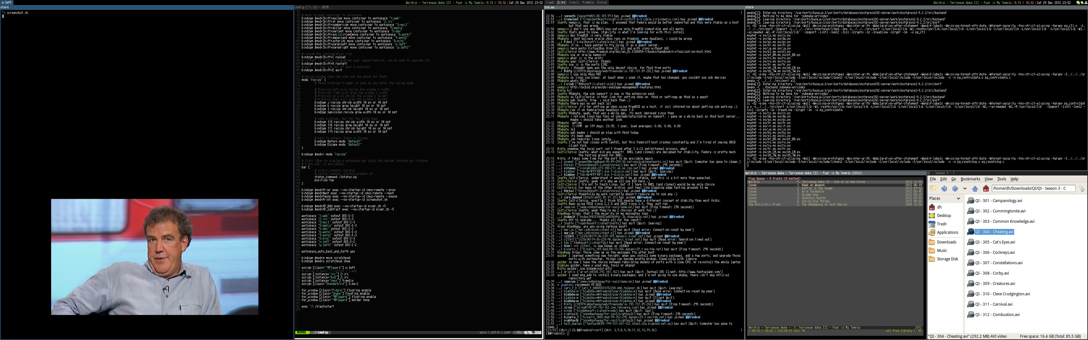Click the go/jump icon beside path bar

[x=1082, y=189]
